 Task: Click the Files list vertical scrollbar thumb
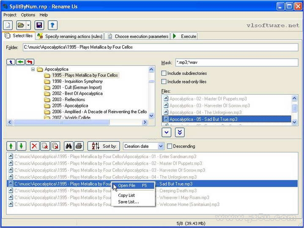pos(295,108)
